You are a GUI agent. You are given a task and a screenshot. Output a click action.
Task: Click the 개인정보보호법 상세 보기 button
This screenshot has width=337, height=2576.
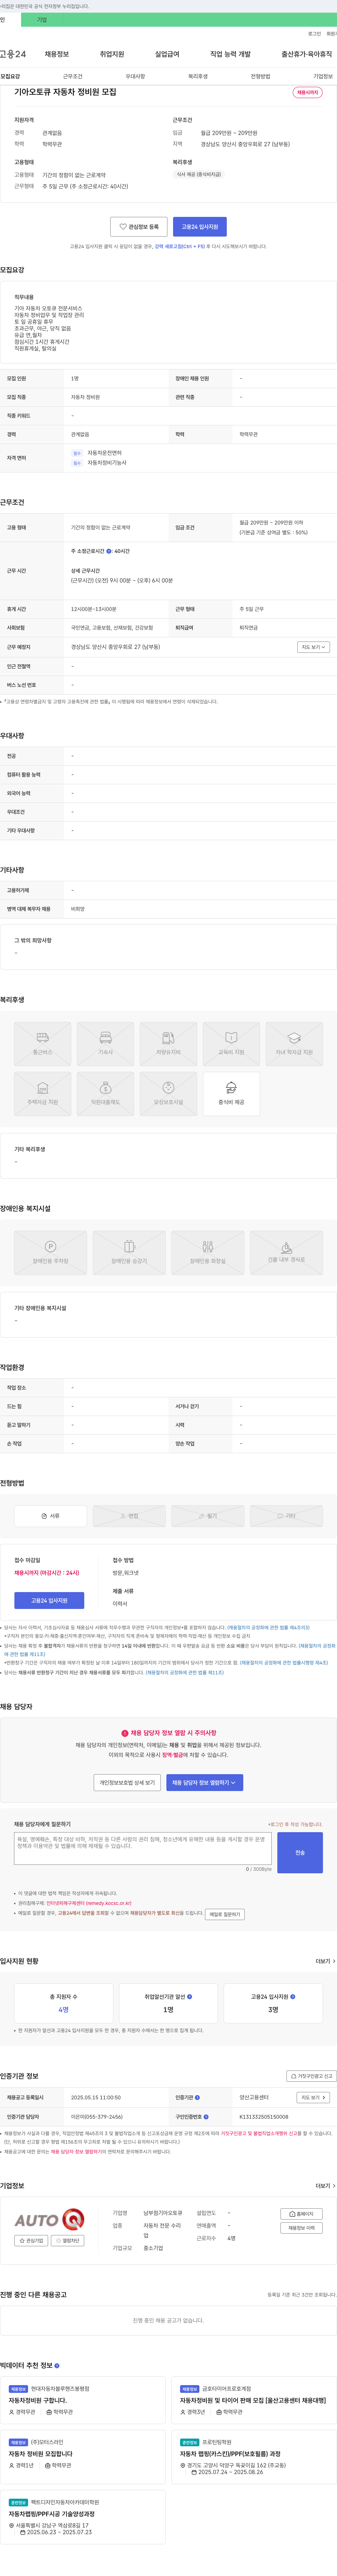[x=127, y=1782]
